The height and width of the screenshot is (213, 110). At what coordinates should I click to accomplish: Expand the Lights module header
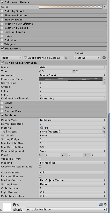click(54, 103)
